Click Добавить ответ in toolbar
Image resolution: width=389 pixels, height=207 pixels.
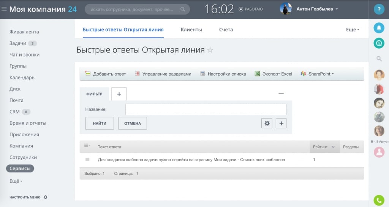coord(105,74)
